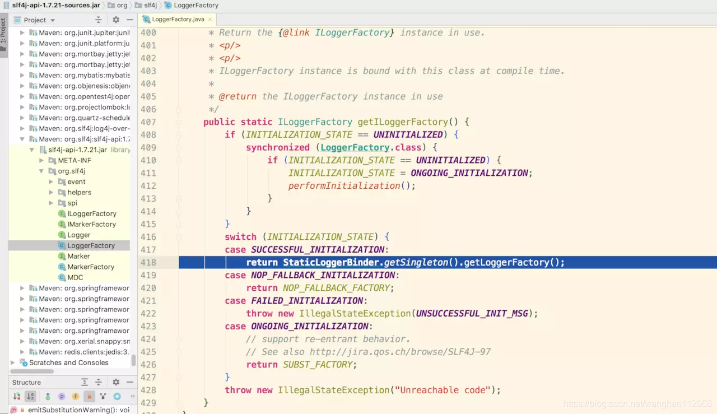
Task: Click the org breadcrumb
Action: (118, 5)
